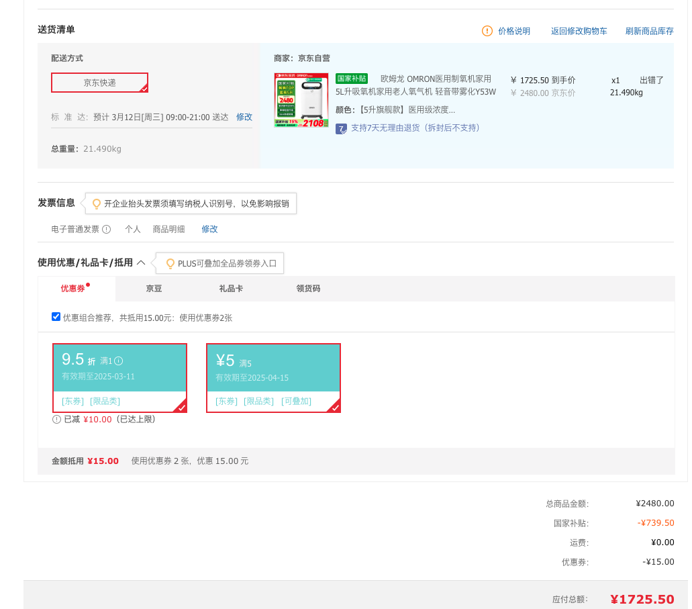The width and height of the screenshot is (692, 609).
Task: Click the invoice tip lightbulb icon
Action: pyautogui.click(x=96, y=203)
